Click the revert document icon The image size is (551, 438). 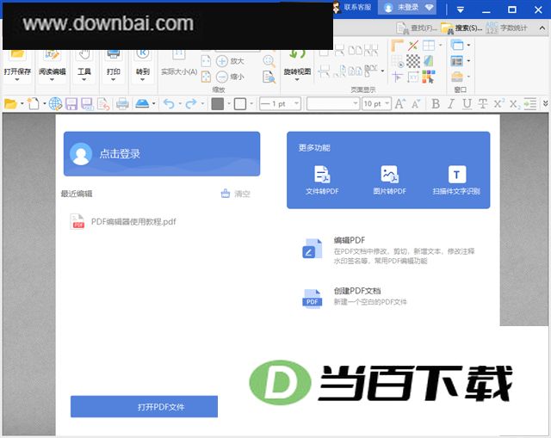tap(103, 104)
